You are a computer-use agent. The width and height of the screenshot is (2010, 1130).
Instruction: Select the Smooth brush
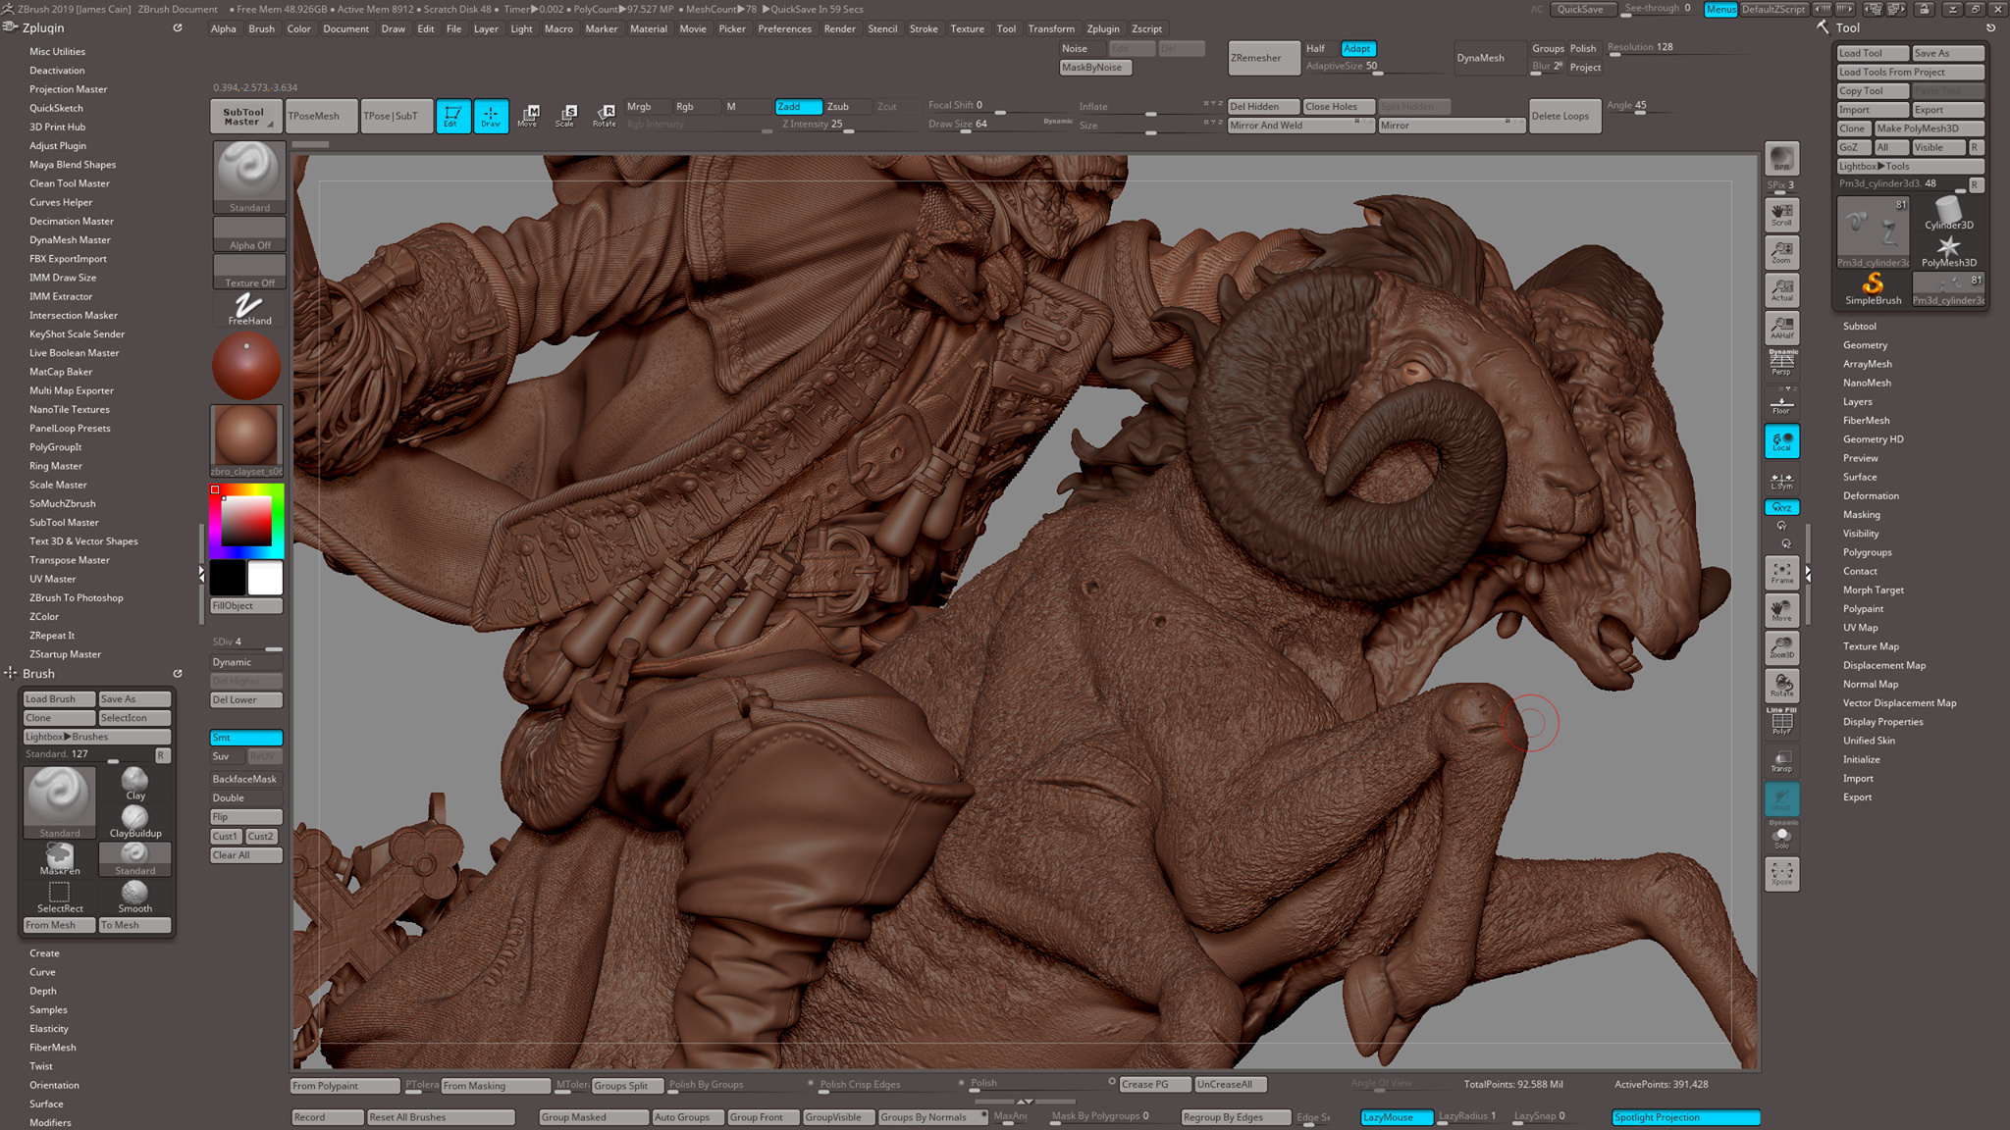point(135,897)
